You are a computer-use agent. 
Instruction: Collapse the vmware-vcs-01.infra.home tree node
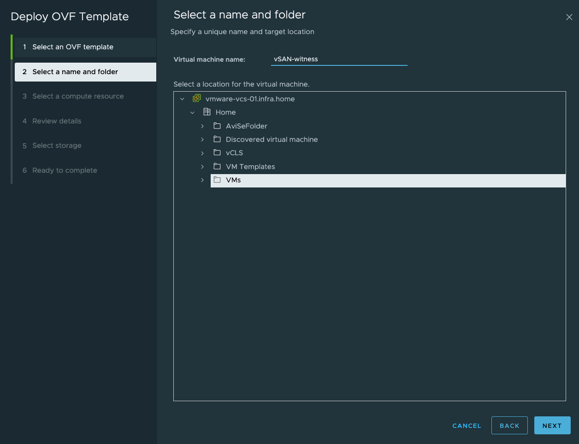[182, 99]
